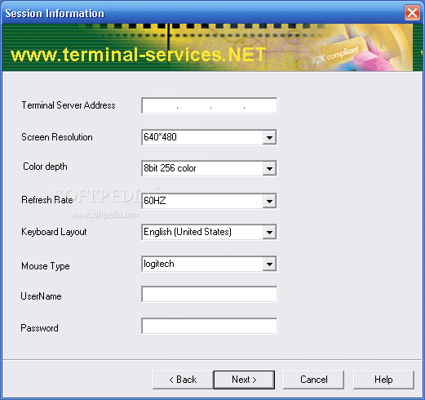425x400 pixels.
Task: Cancel the session wizard
Action: pos(313,380)
